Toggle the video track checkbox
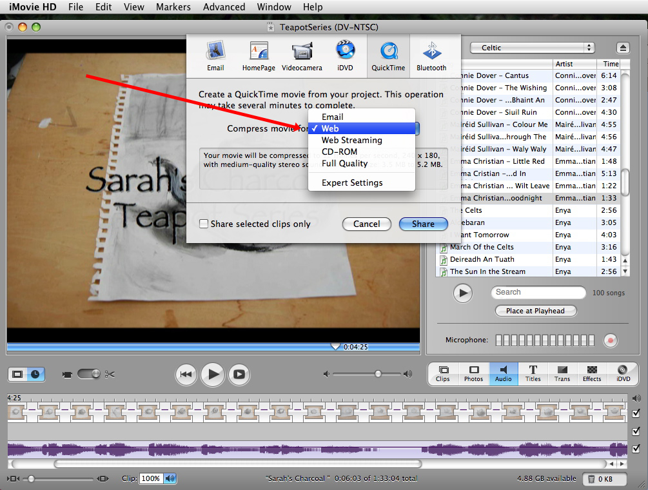The height and width of the screenshot is (490, 648). (x=636, y=413)
